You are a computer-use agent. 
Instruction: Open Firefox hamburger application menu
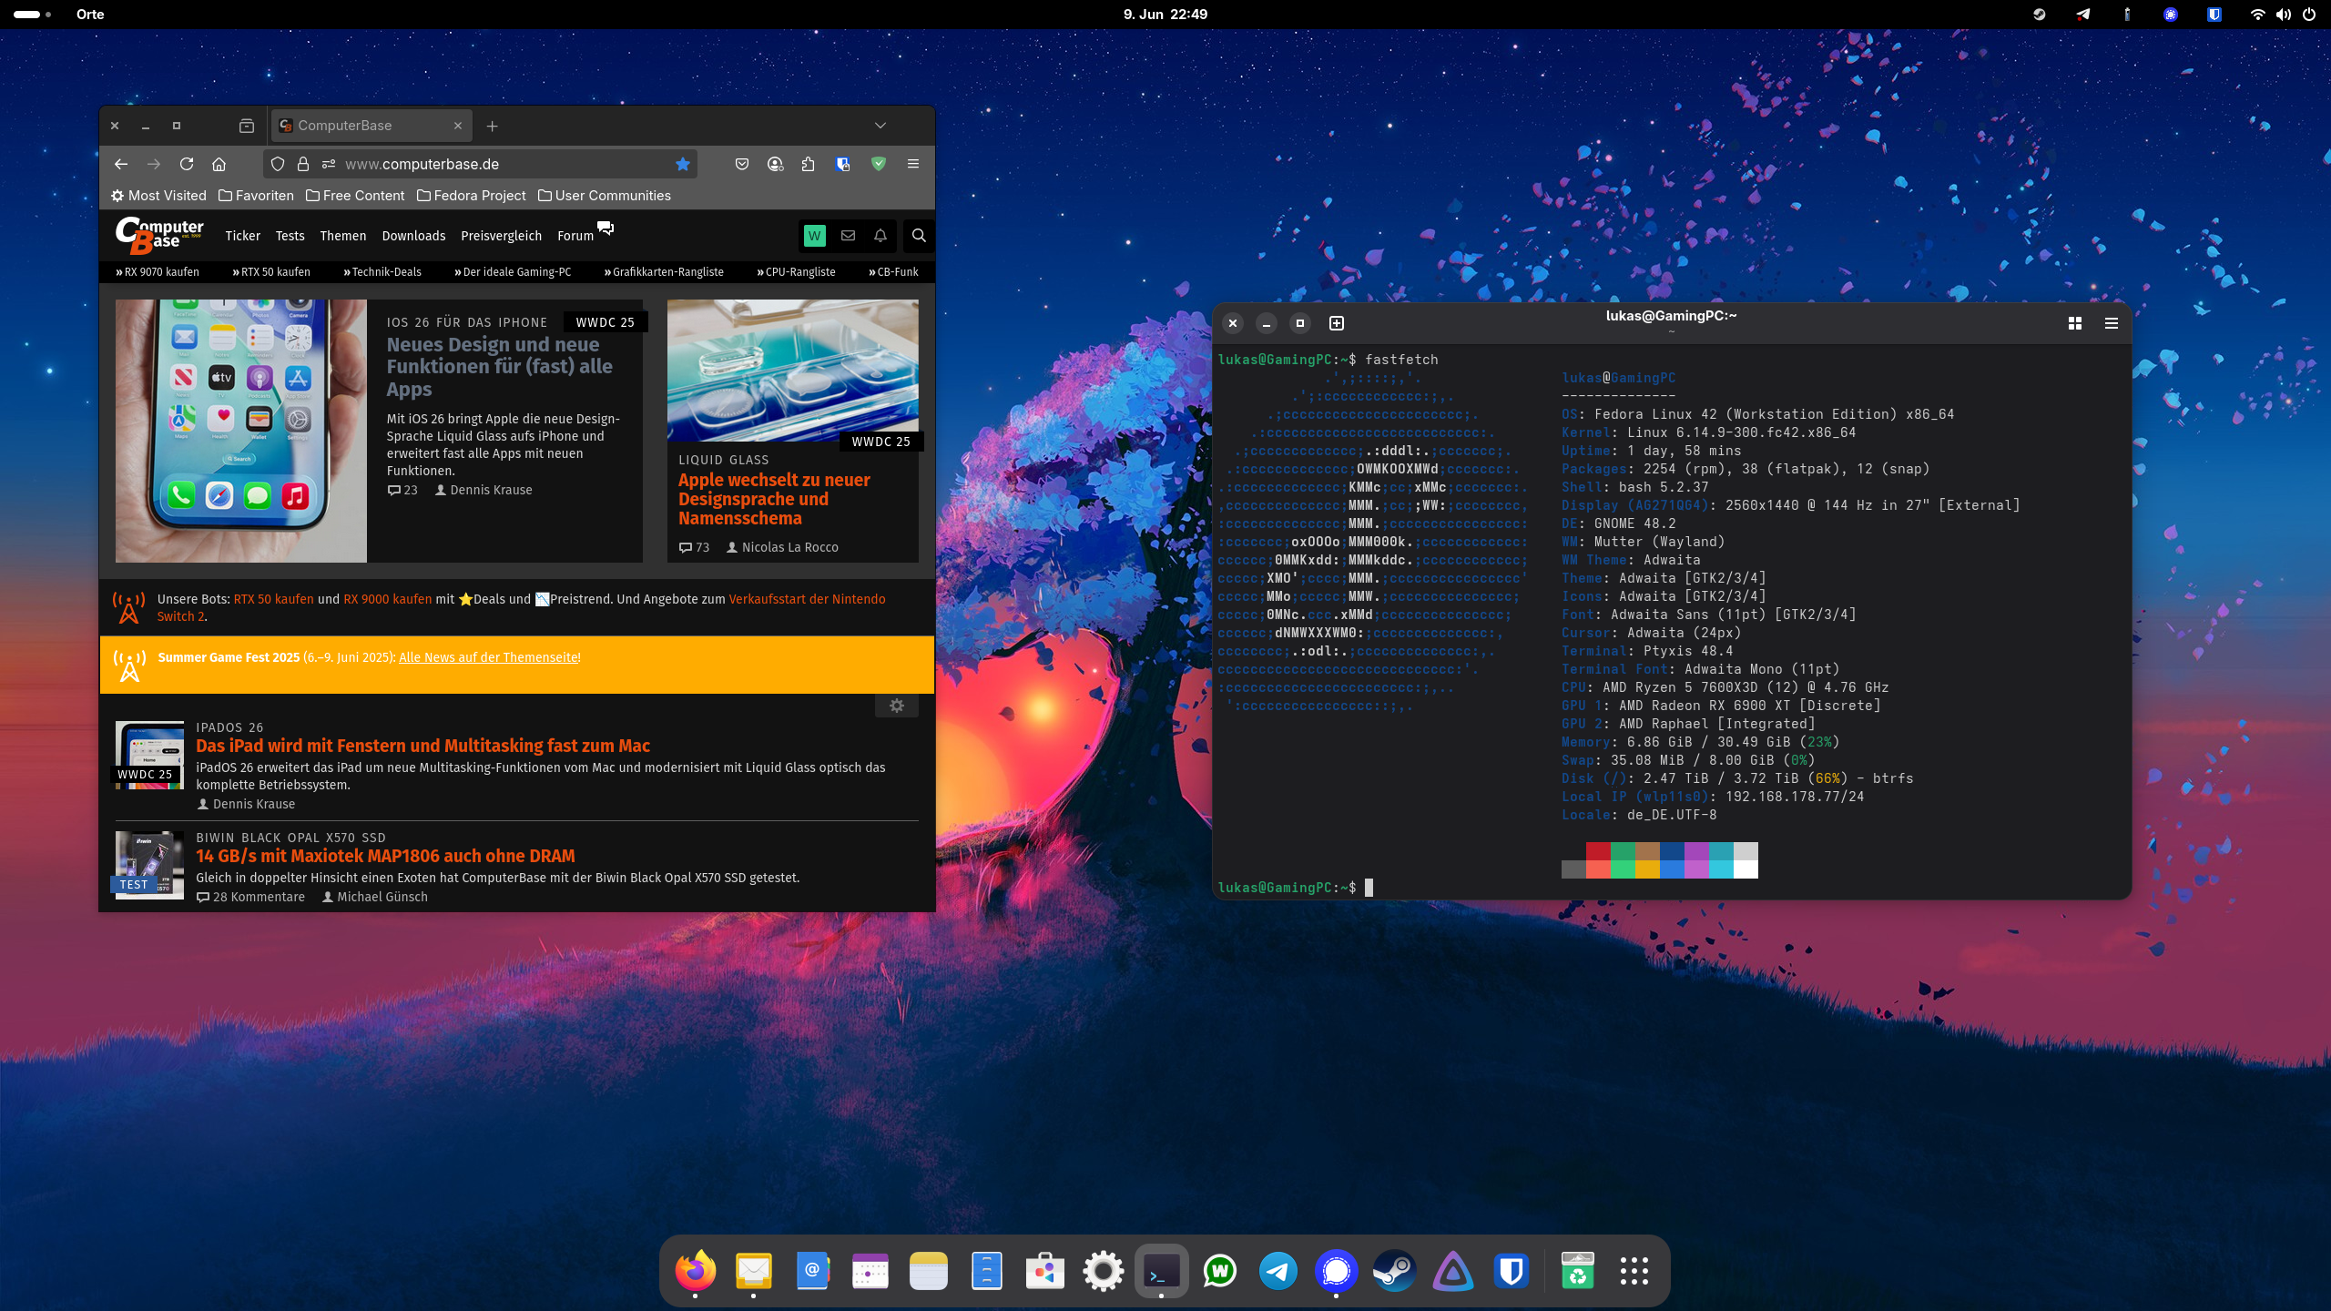[913, 164]
